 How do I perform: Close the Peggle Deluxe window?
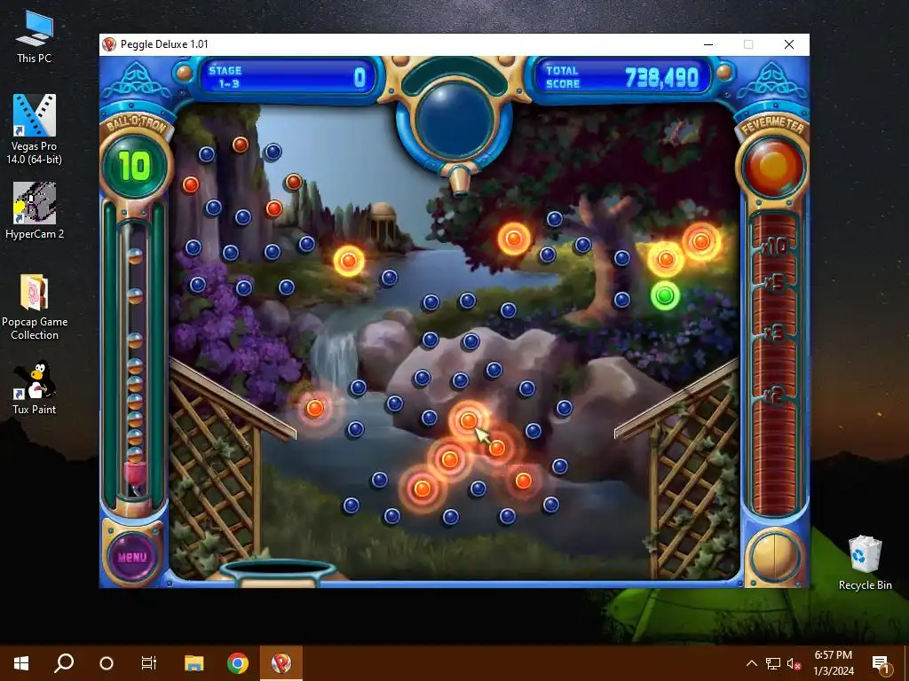coord(789,44)
